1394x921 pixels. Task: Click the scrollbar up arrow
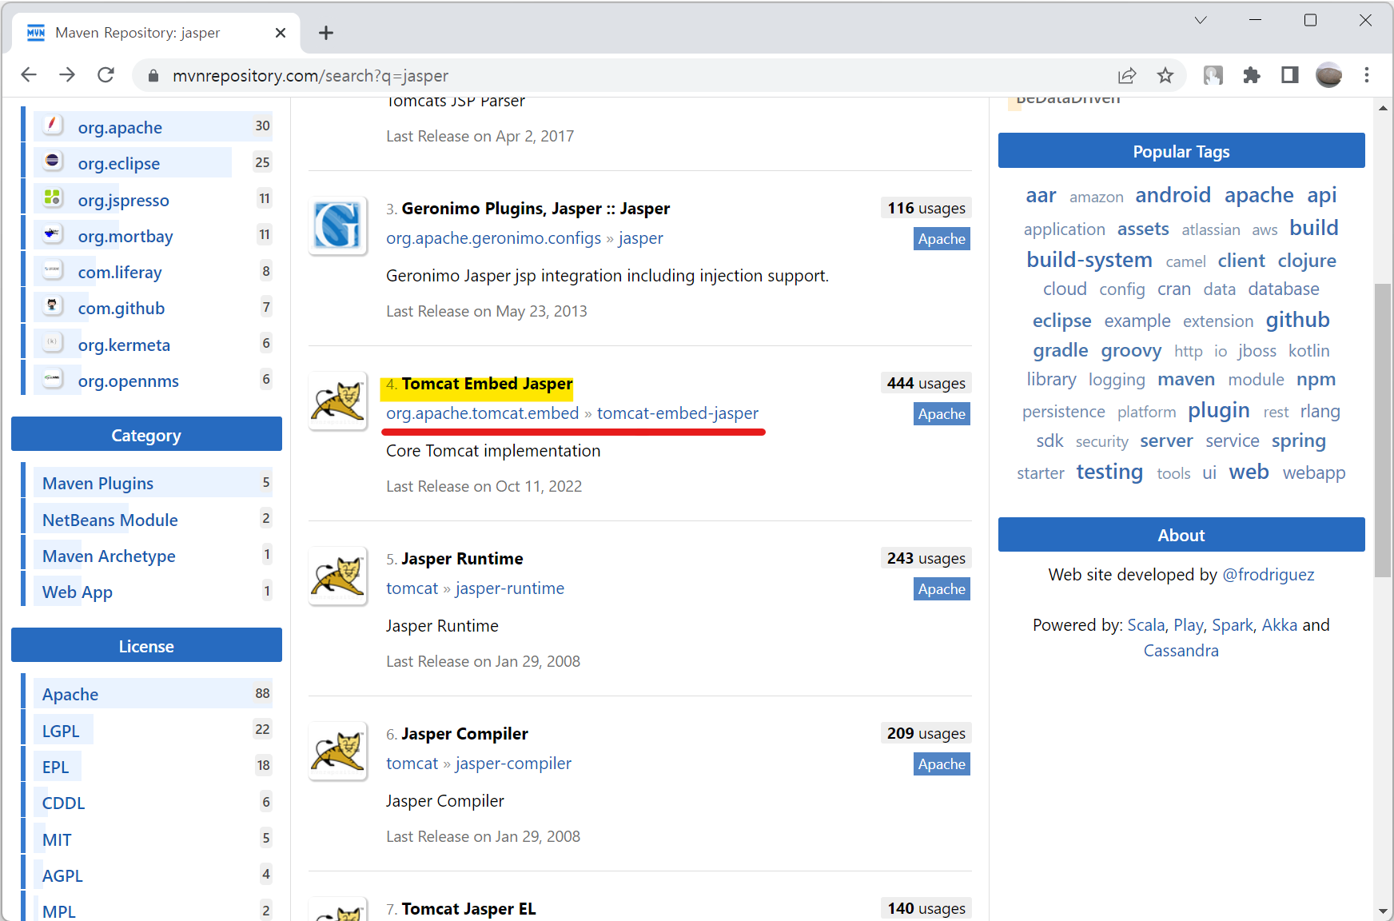pyautogui.click(x=1383, y=108)
